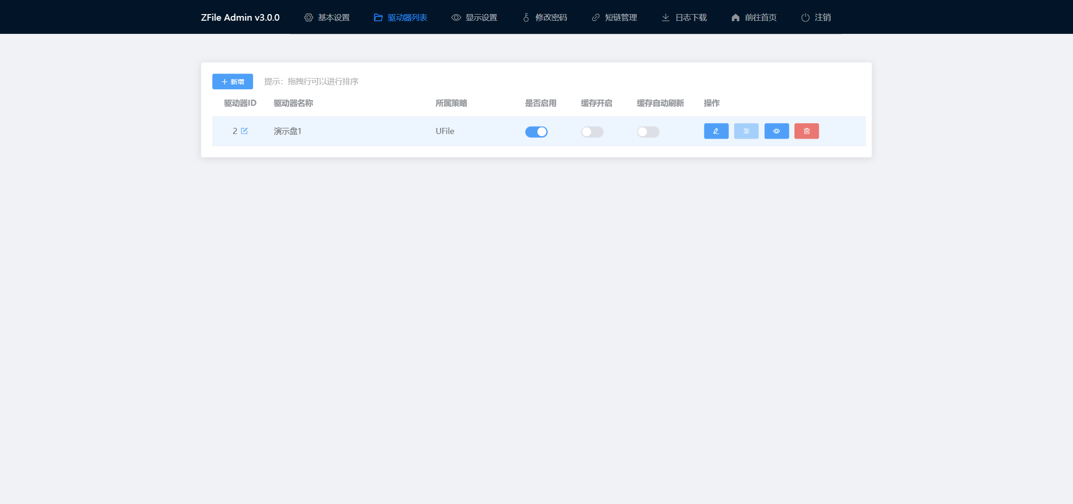Click the gear icon for 基本设置
The image size is (1073, 504).
pos(308,17)
